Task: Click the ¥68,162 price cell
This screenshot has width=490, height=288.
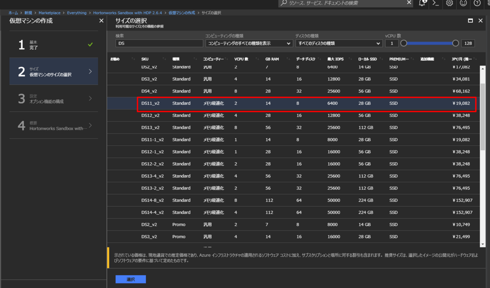Action: pos(461,91)
